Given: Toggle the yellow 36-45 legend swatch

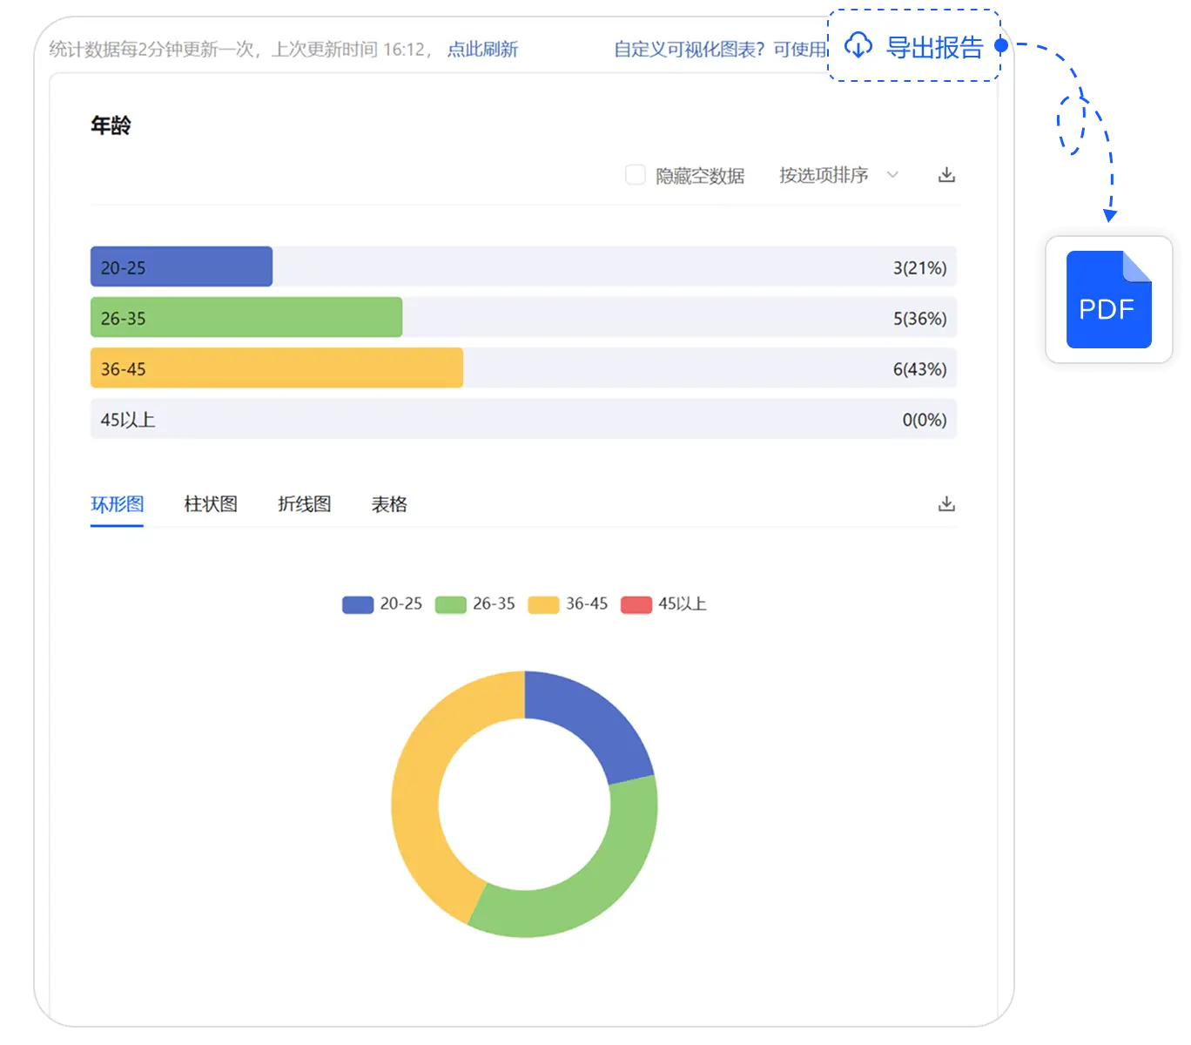Looking at the screenshot, I should click(543, 604).
